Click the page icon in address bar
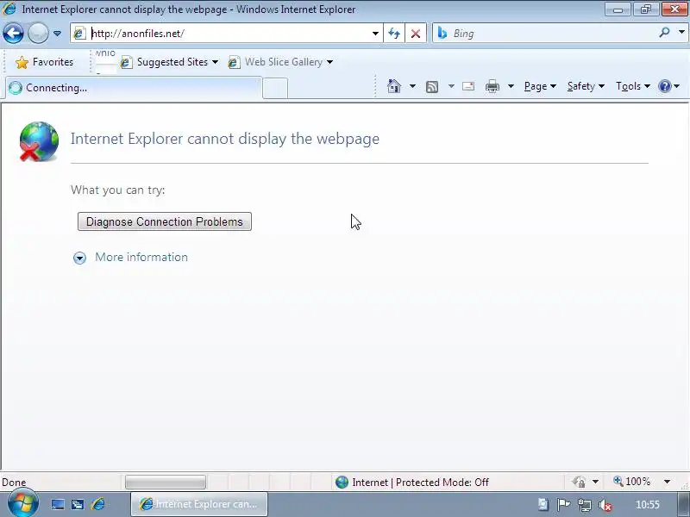Screen dimensions: 690x517 coord(79,34)
